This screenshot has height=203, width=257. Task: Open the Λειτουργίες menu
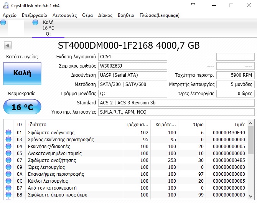pos(64,15)
